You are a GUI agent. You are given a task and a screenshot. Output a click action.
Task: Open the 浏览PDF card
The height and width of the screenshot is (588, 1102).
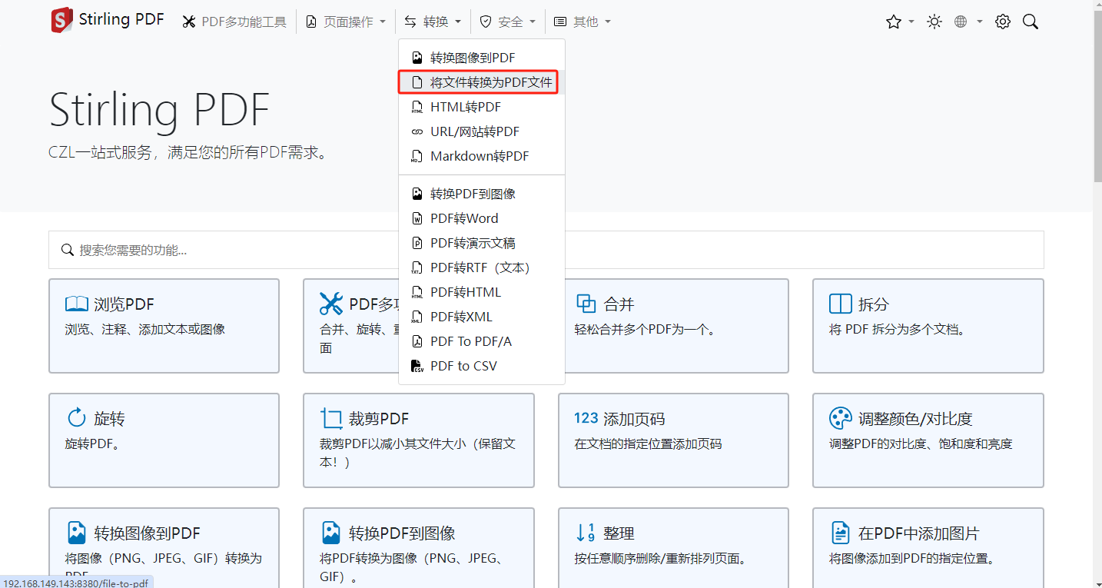(164, 326)
